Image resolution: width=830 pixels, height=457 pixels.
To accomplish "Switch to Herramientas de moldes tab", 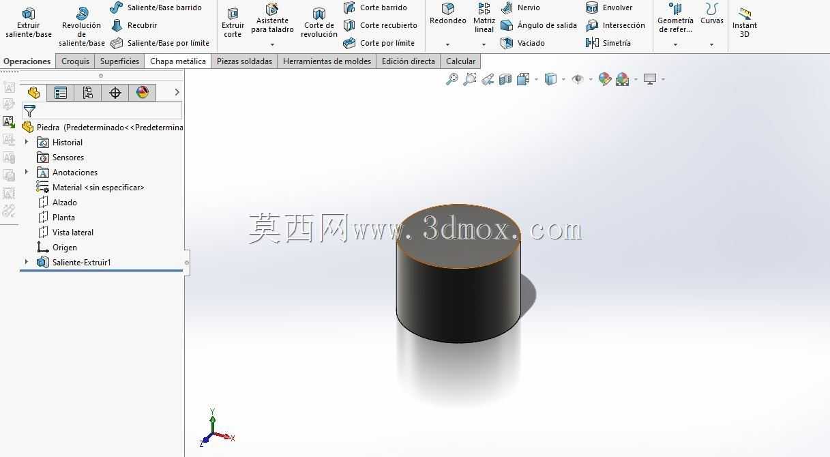I will point(327,61).
